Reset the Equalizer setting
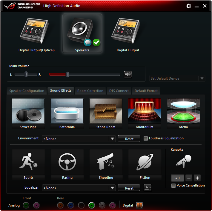This screenshot has height=211, width=212. click(129, 188)
